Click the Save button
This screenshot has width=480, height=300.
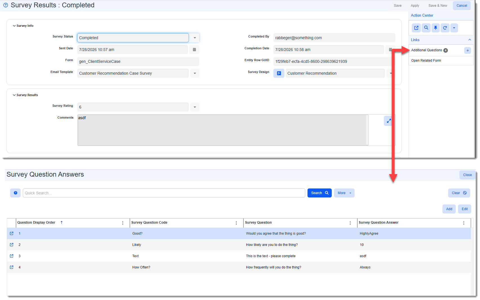(398, 6)
